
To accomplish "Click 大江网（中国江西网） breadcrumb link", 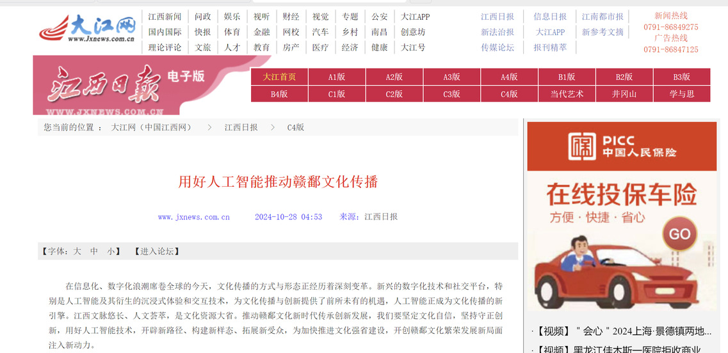I will 152,127.
